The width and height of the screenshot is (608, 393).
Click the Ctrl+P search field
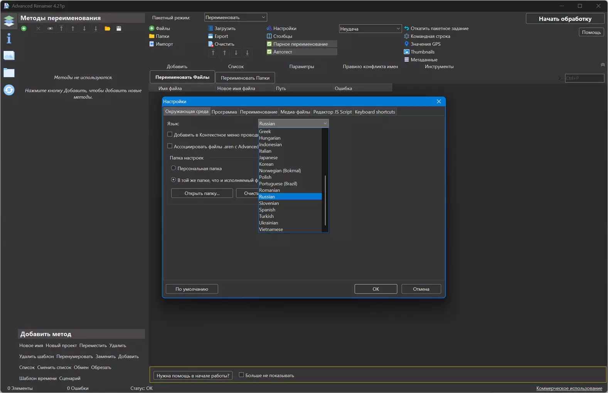584,78
